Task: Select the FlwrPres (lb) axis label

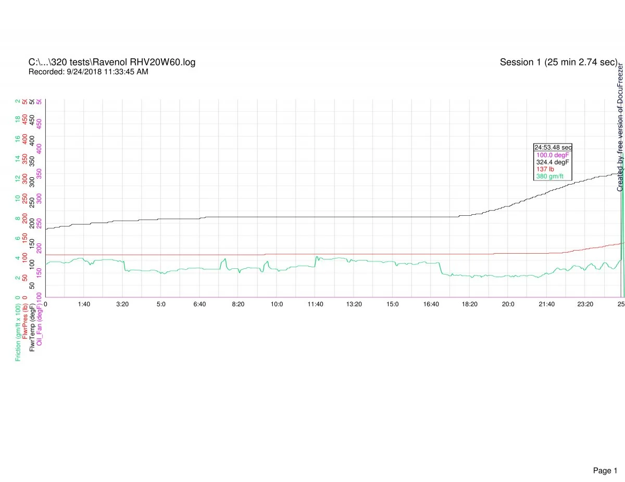Action: coord(26,320)
